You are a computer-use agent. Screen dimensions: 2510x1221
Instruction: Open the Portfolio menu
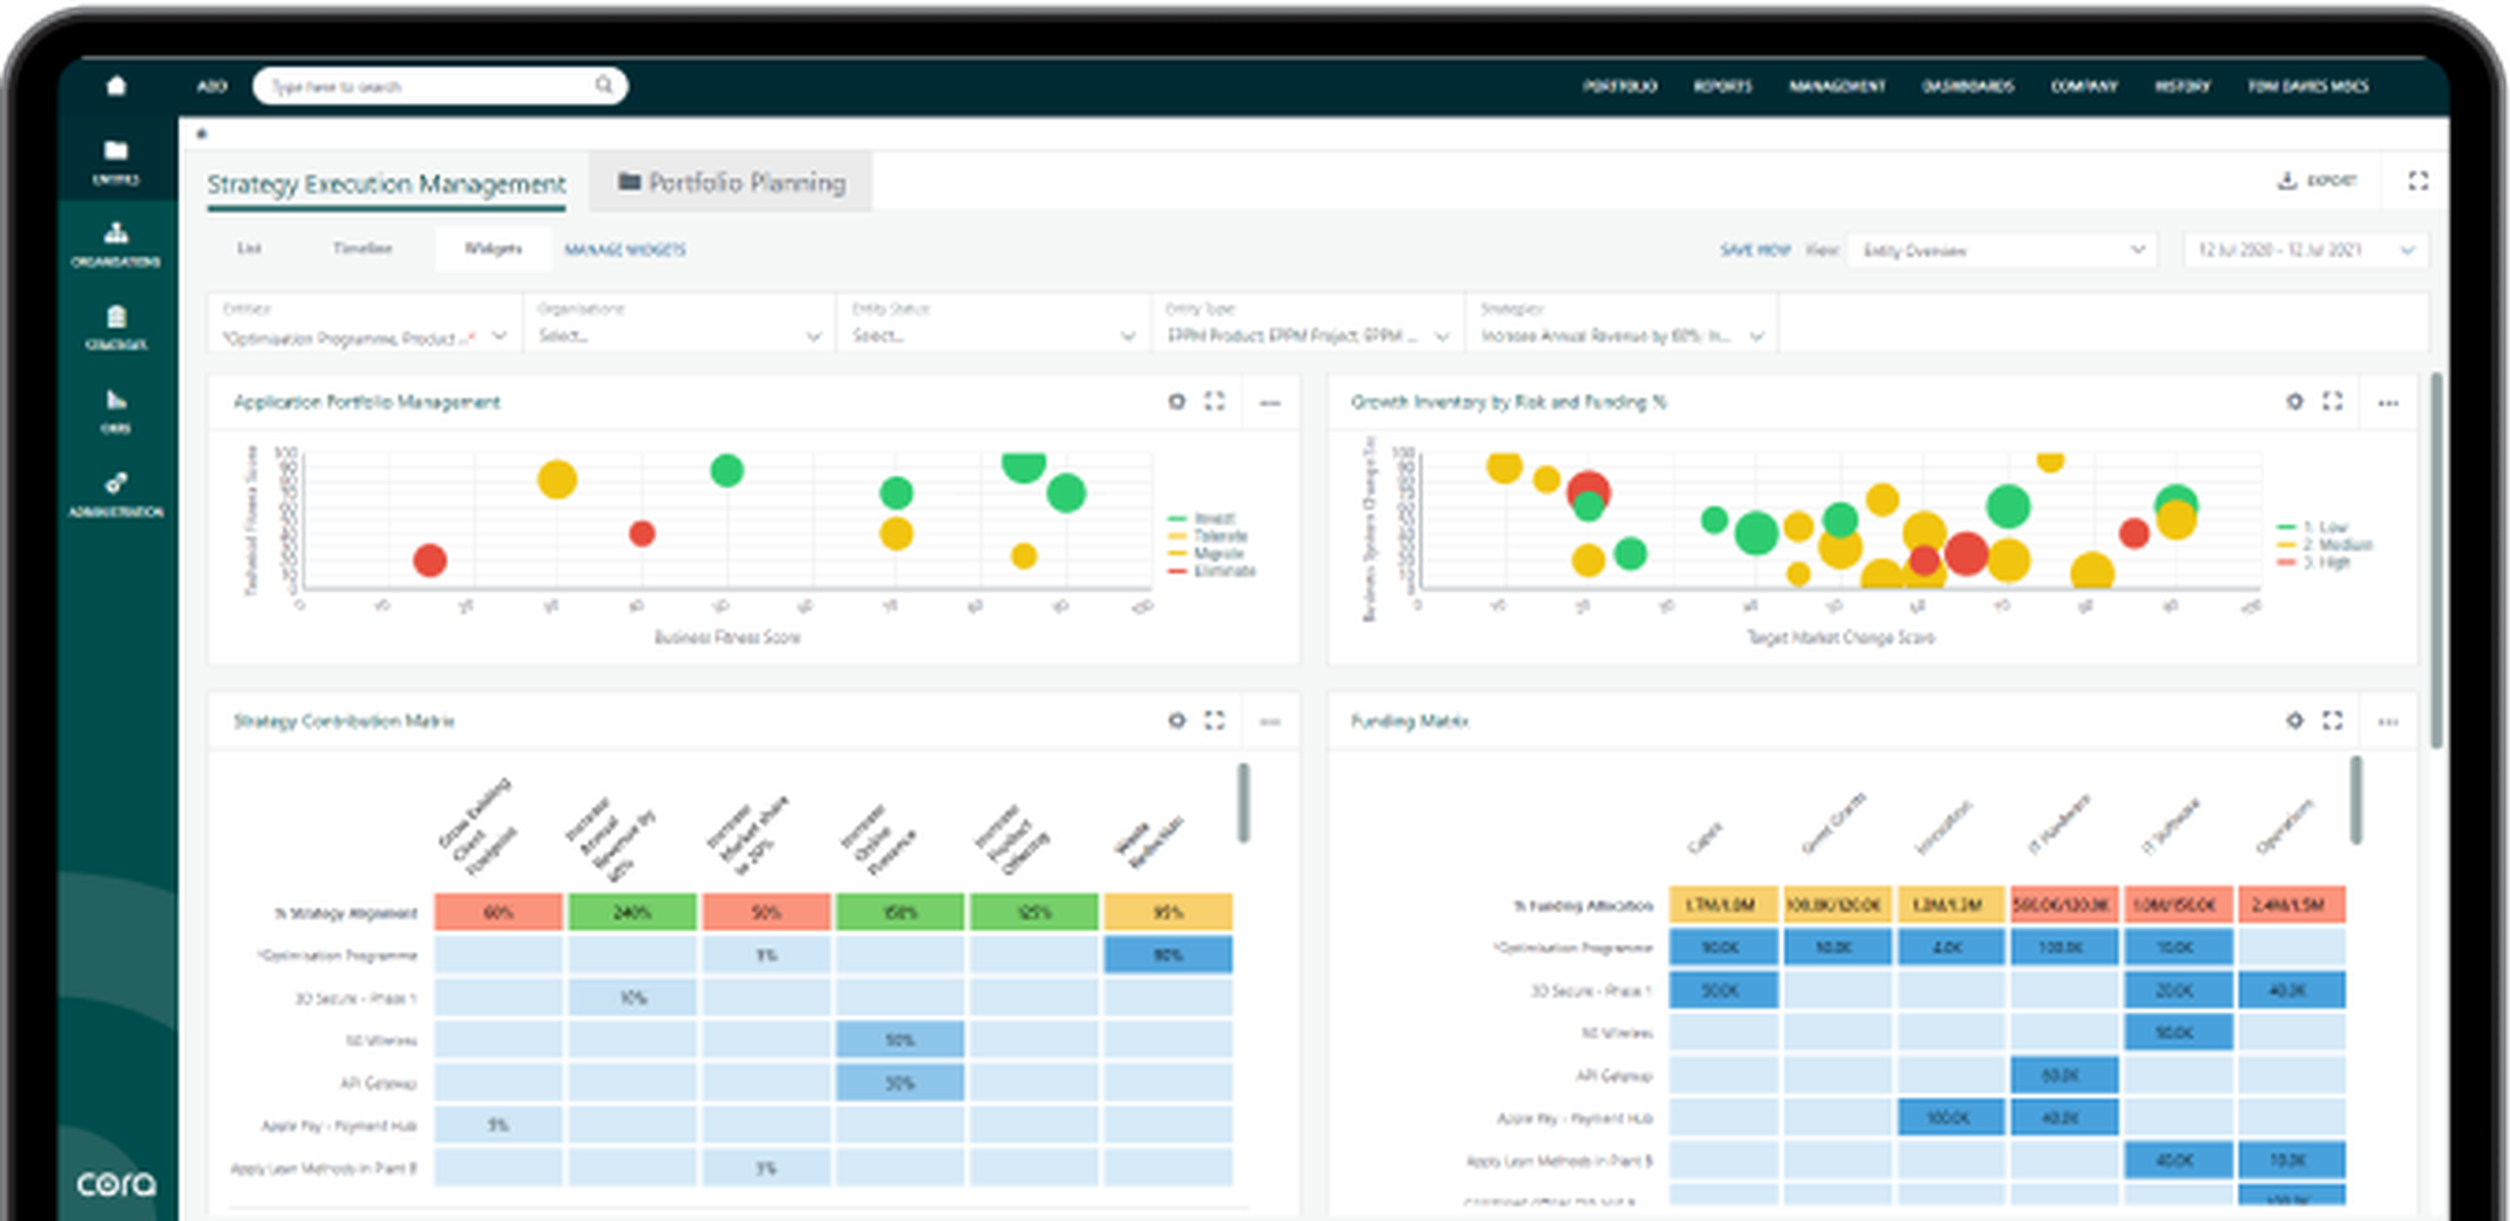(x=1620, y=86)
